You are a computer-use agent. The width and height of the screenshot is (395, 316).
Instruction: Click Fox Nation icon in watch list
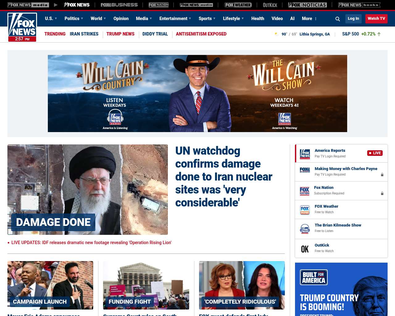[305, 191]
